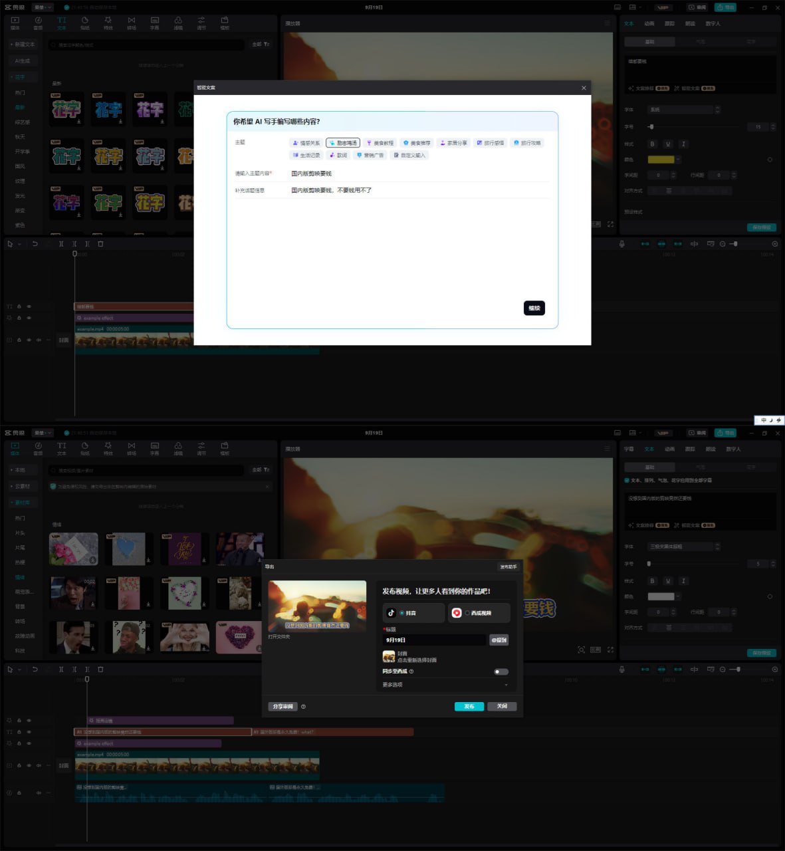Image resolution: width=785 pixels, height=851 pixels.
Task: Click the help icon beside 分享审阅
Action: click(303, 707)
